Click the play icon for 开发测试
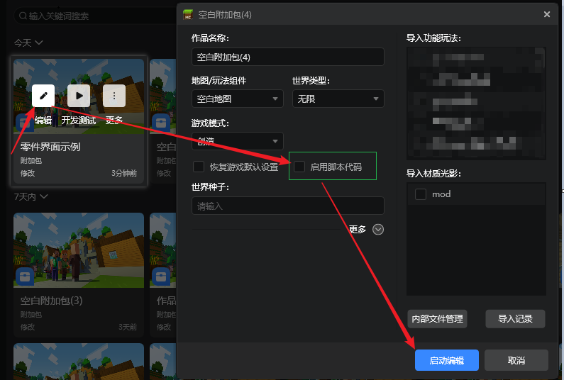The height and width of the screenshot is (380, 564). pos(79,96)
